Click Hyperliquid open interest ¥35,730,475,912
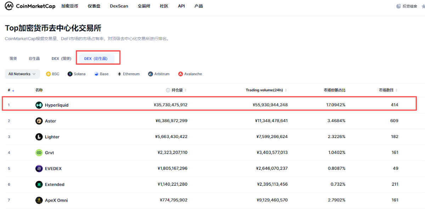 (171, 105)
